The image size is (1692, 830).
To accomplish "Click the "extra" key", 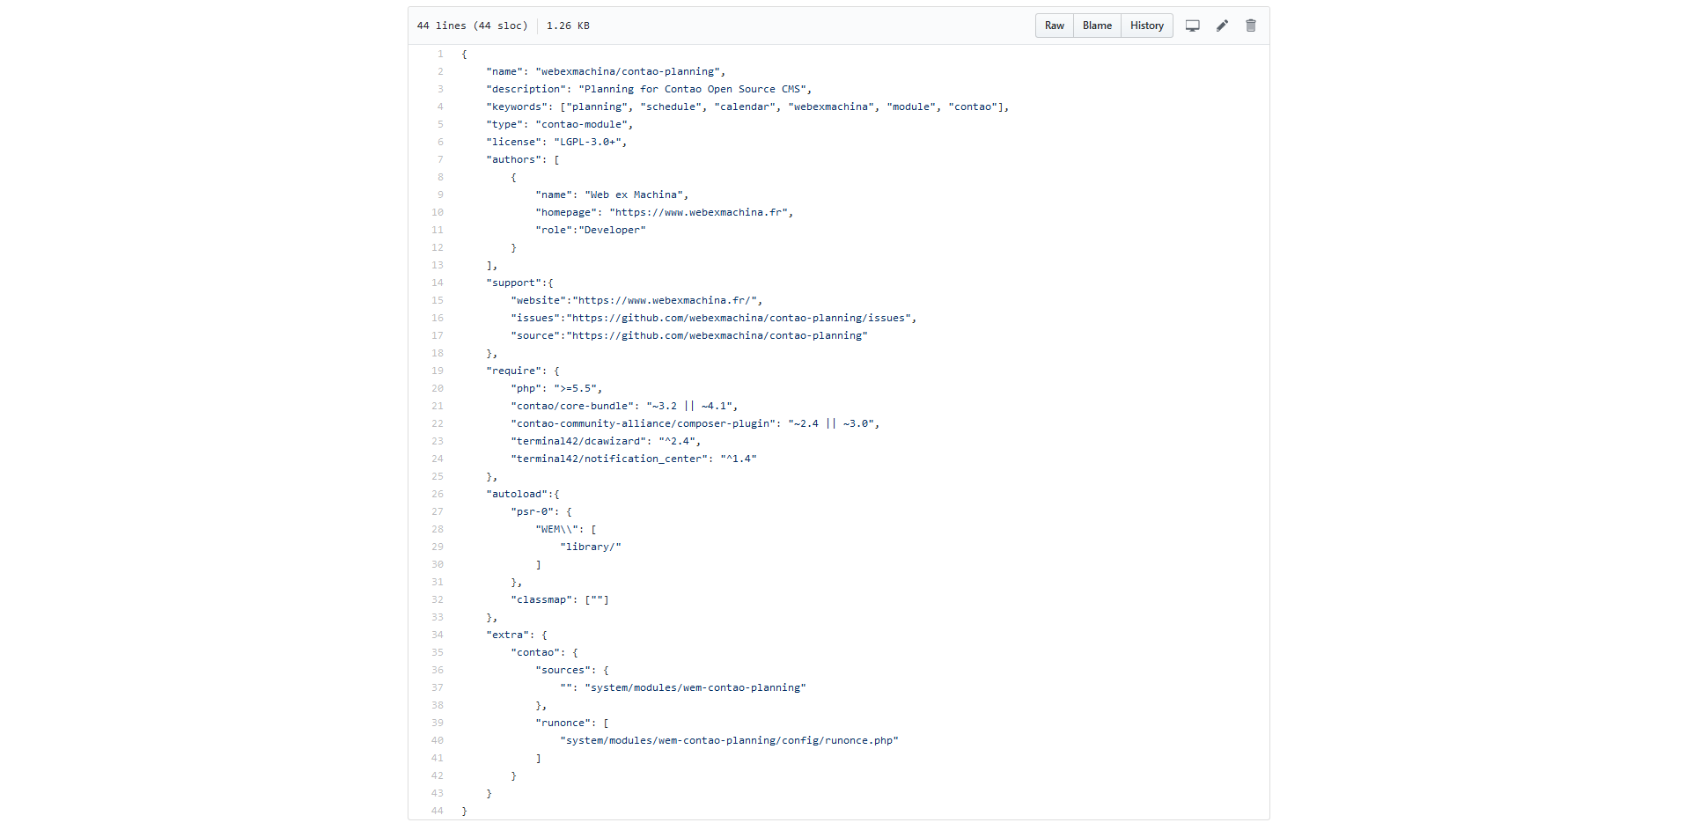I will click(x=507, y=635).
